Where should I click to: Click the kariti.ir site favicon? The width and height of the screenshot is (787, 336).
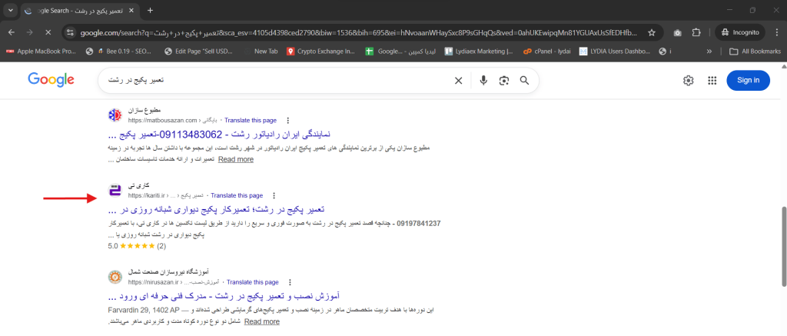click(115, 191)
